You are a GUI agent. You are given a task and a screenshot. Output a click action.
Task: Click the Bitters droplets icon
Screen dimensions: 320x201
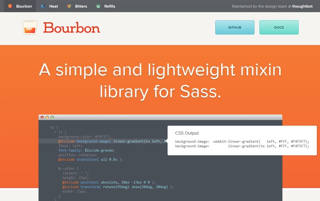coord(70,6)
